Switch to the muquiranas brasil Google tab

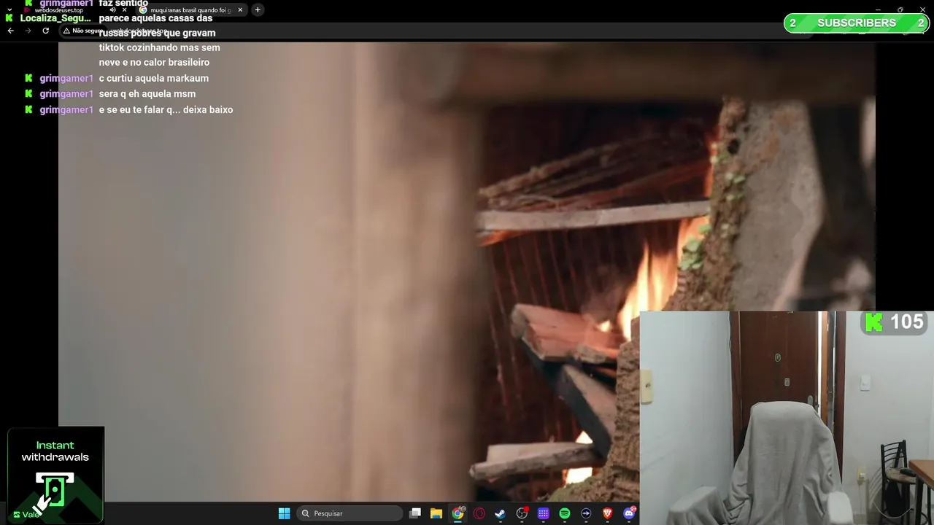click(x=191, y=10)
